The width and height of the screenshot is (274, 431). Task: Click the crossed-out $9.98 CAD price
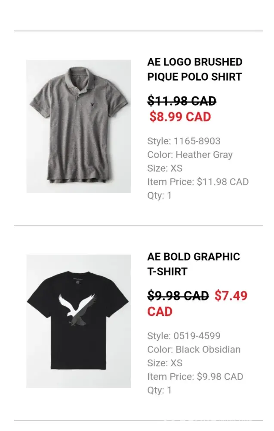[178, 296]
